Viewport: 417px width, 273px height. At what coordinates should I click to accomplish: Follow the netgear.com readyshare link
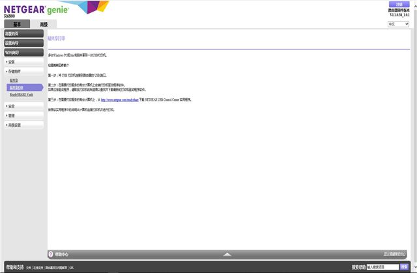coord(120,99)
